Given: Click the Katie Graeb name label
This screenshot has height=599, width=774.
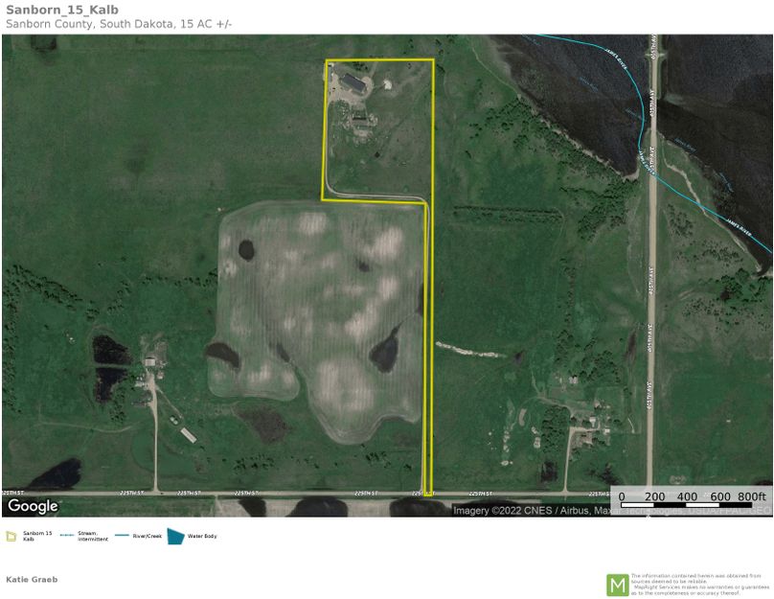Looking at the screenshot, I should point(32,579).
